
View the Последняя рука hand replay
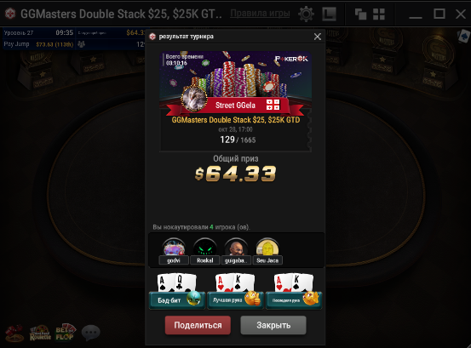tap(294, 292)
